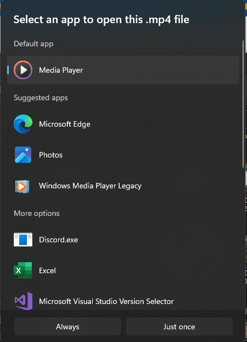247x342 pixels.
Task: Click the Just once button
Action: click(179, 327)
